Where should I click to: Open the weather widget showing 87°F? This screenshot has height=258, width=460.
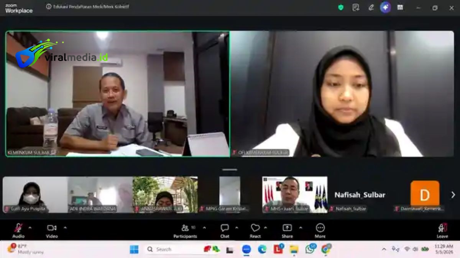pos(26,249)
